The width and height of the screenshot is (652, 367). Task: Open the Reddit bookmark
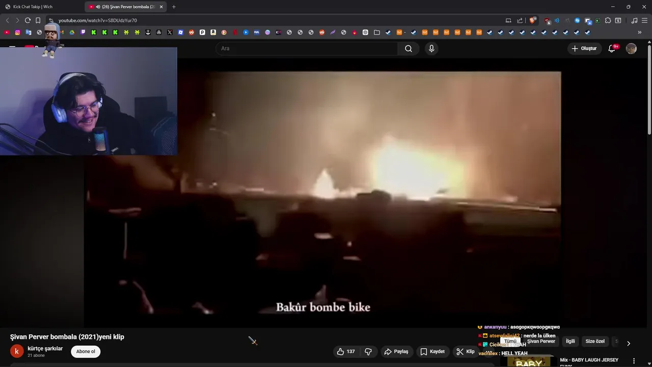click(192, 32)
